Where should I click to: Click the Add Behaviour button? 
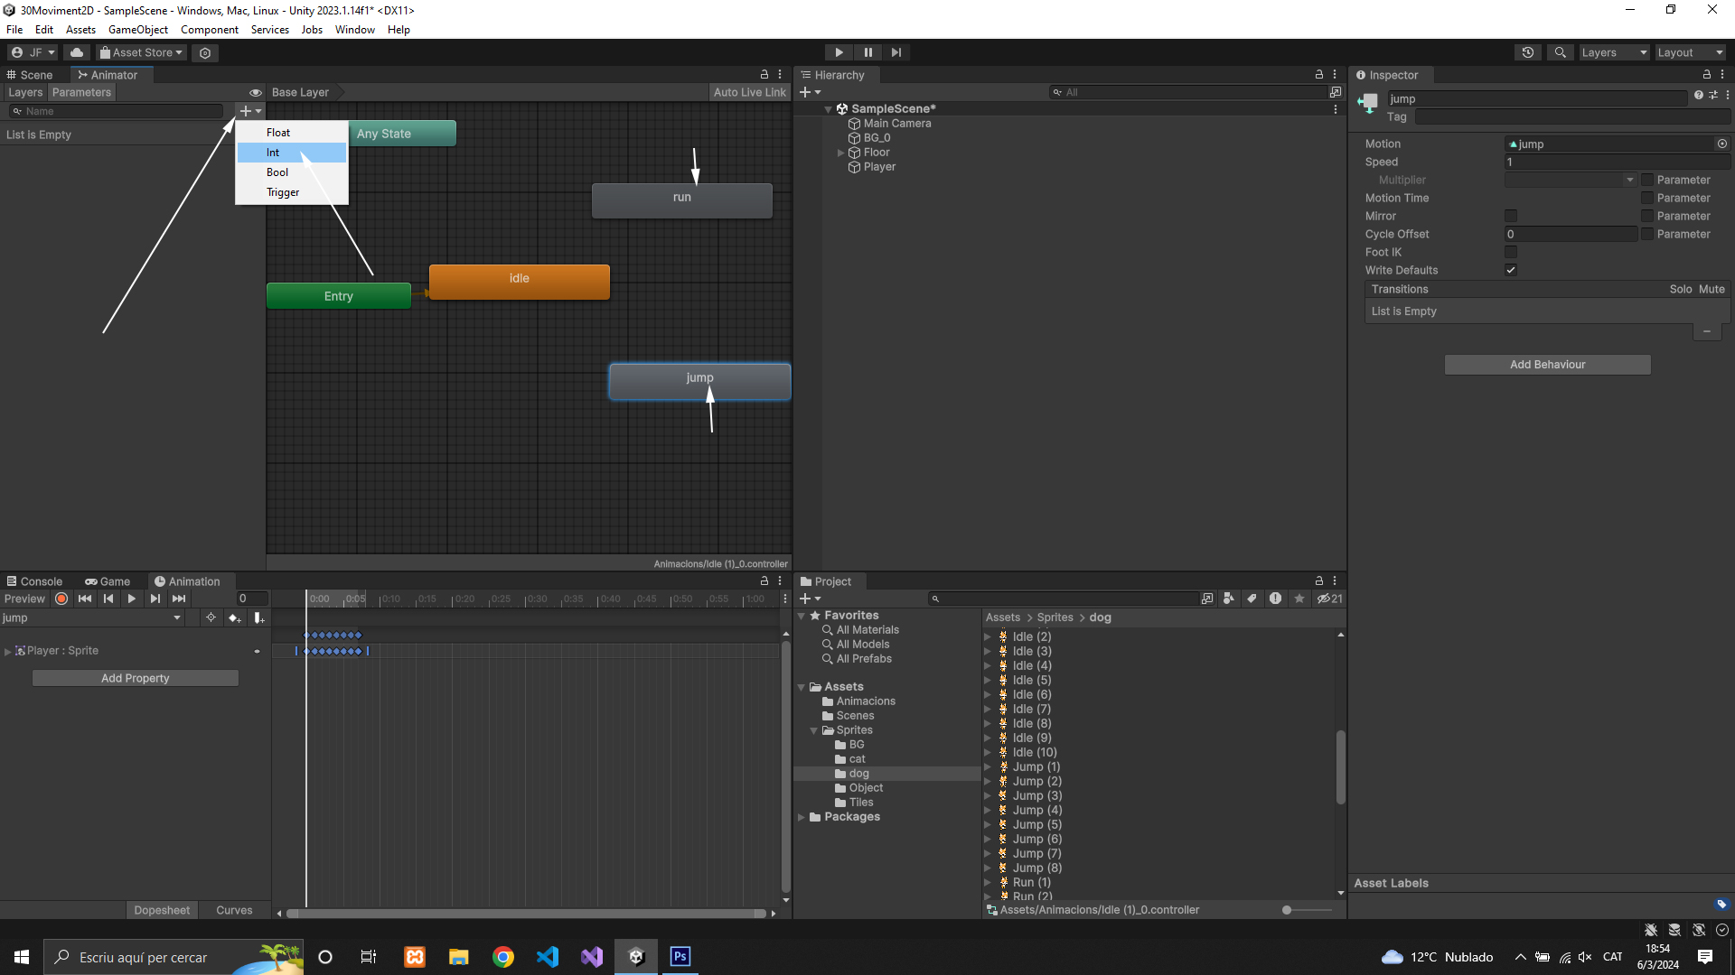[1547, 365]
